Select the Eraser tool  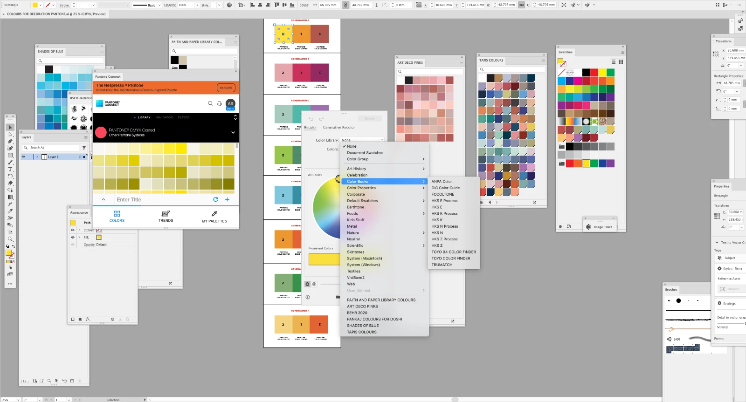10,183
